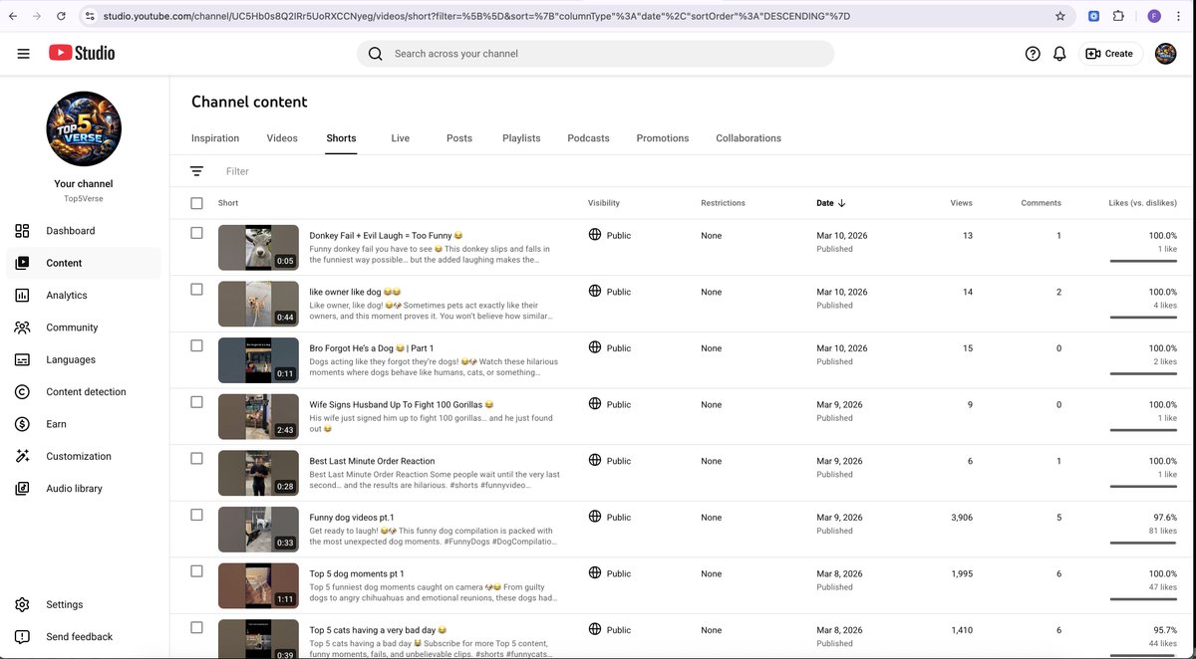Click the Community people icon
This screenshot has height=659, width=1196.
(22, 328)
